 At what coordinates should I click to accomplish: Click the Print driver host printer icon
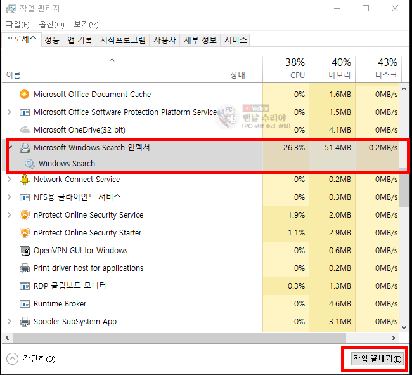25,268
